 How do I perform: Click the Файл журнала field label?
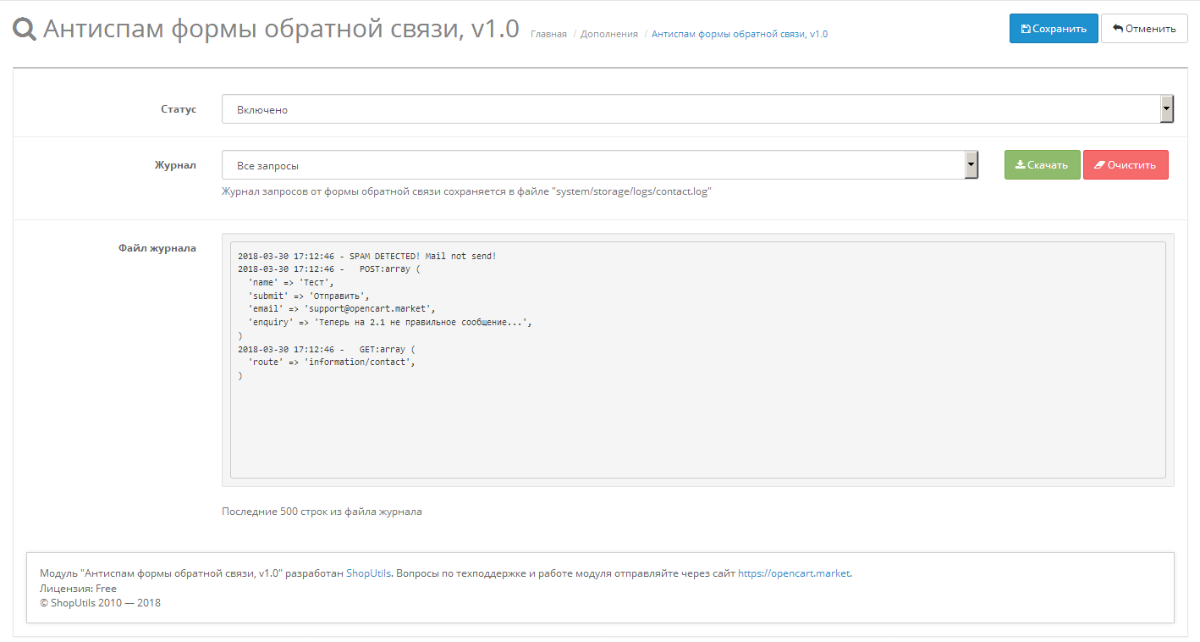coord(157,248)
